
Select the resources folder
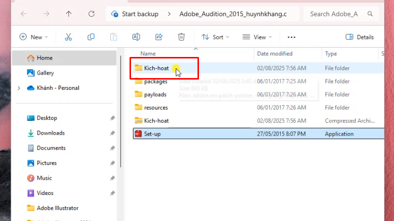(x=258, y=108)
